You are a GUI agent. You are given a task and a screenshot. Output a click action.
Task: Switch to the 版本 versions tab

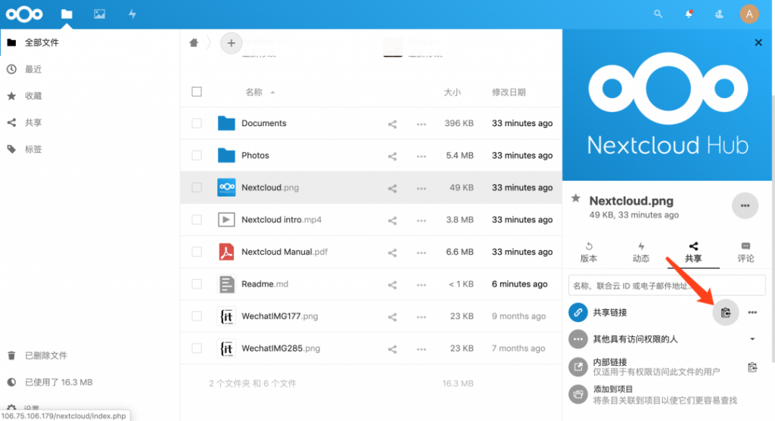click(x=588, y=252)
